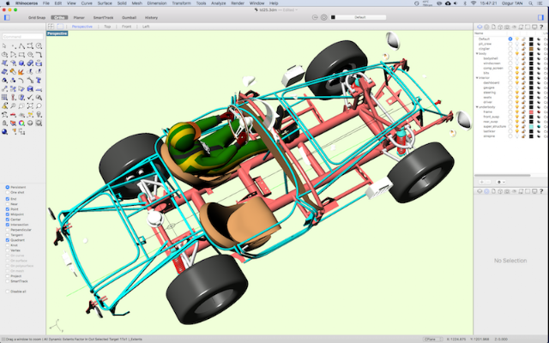The width and height of the screenshot is (549, 343).
Task: Select the Box solid tool
Action: pyautogui.click(x=21, y=63)
